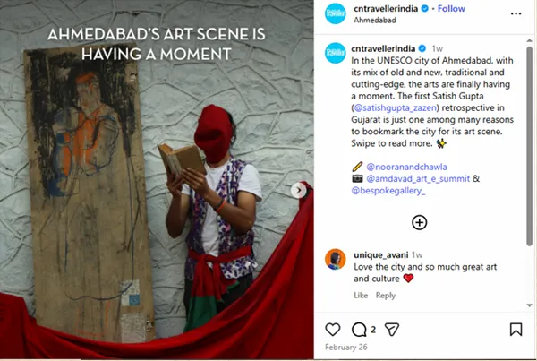
Task: Open the Ahmedabad location link
Action: [x=377, y=20]
